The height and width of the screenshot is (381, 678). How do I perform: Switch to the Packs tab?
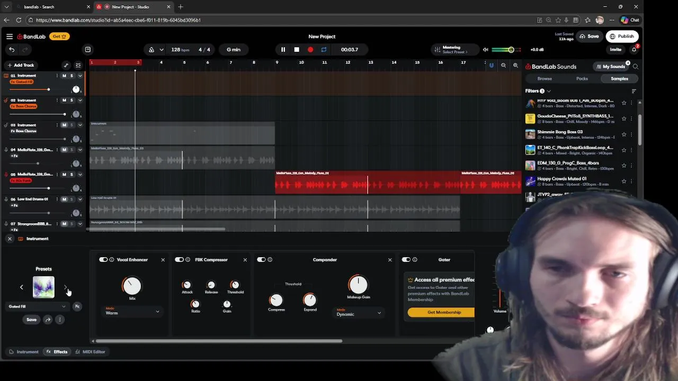click(582, 79)
